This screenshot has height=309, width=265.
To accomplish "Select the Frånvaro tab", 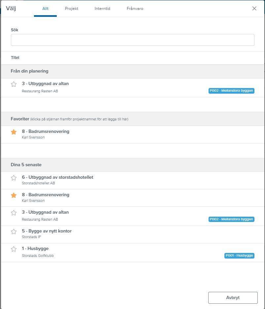I will (x=135, y=9).
